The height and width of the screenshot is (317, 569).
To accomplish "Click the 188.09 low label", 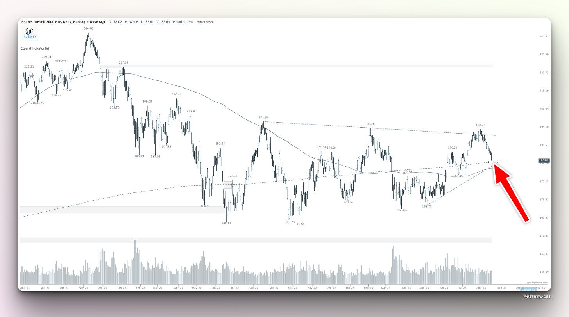I will (139, 156).
